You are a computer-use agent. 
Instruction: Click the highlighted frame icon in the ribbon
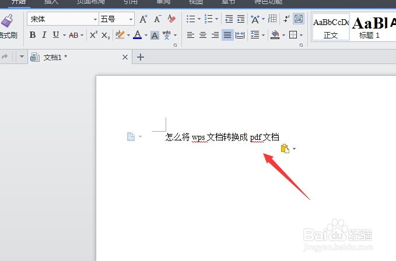click(299, 19)
